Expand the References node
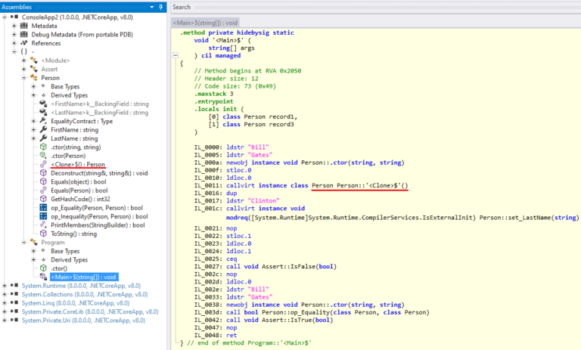The height and width of the screenshot is (350, 581). (14, 43)
